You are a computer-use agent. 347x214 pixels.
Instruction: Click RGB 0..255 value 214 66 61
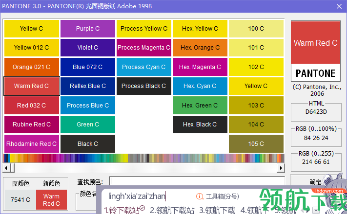[x=316, y=162]
